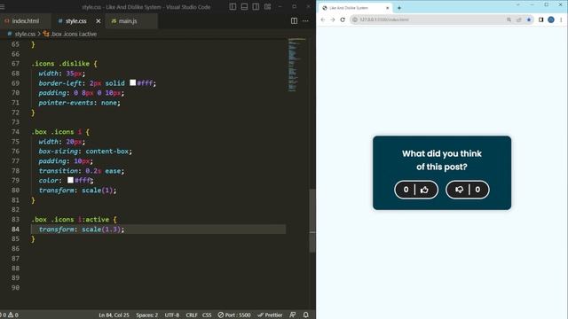Open the feedback icon in status bar
This screenshot has width=568, height=319.
293,315
